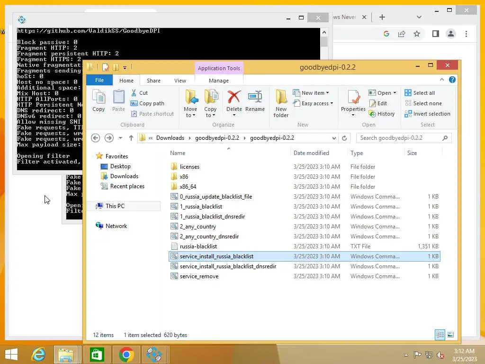Open the Move to folder menu
Screen dimensions: 485x364
point(190,104)
